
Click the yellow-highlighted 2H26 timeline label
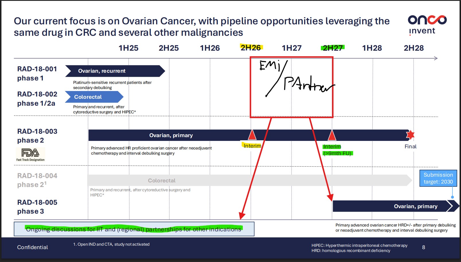251,48
